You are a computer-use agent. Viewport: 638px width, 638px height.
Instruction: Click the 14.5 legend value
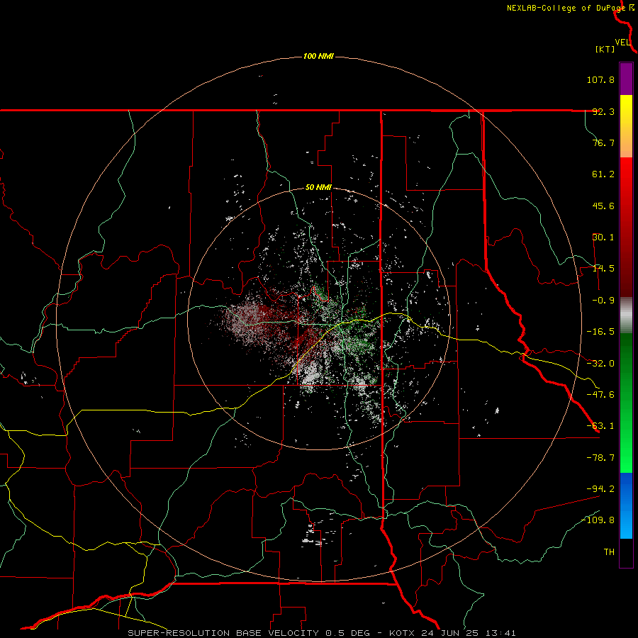tap(603, 269)
